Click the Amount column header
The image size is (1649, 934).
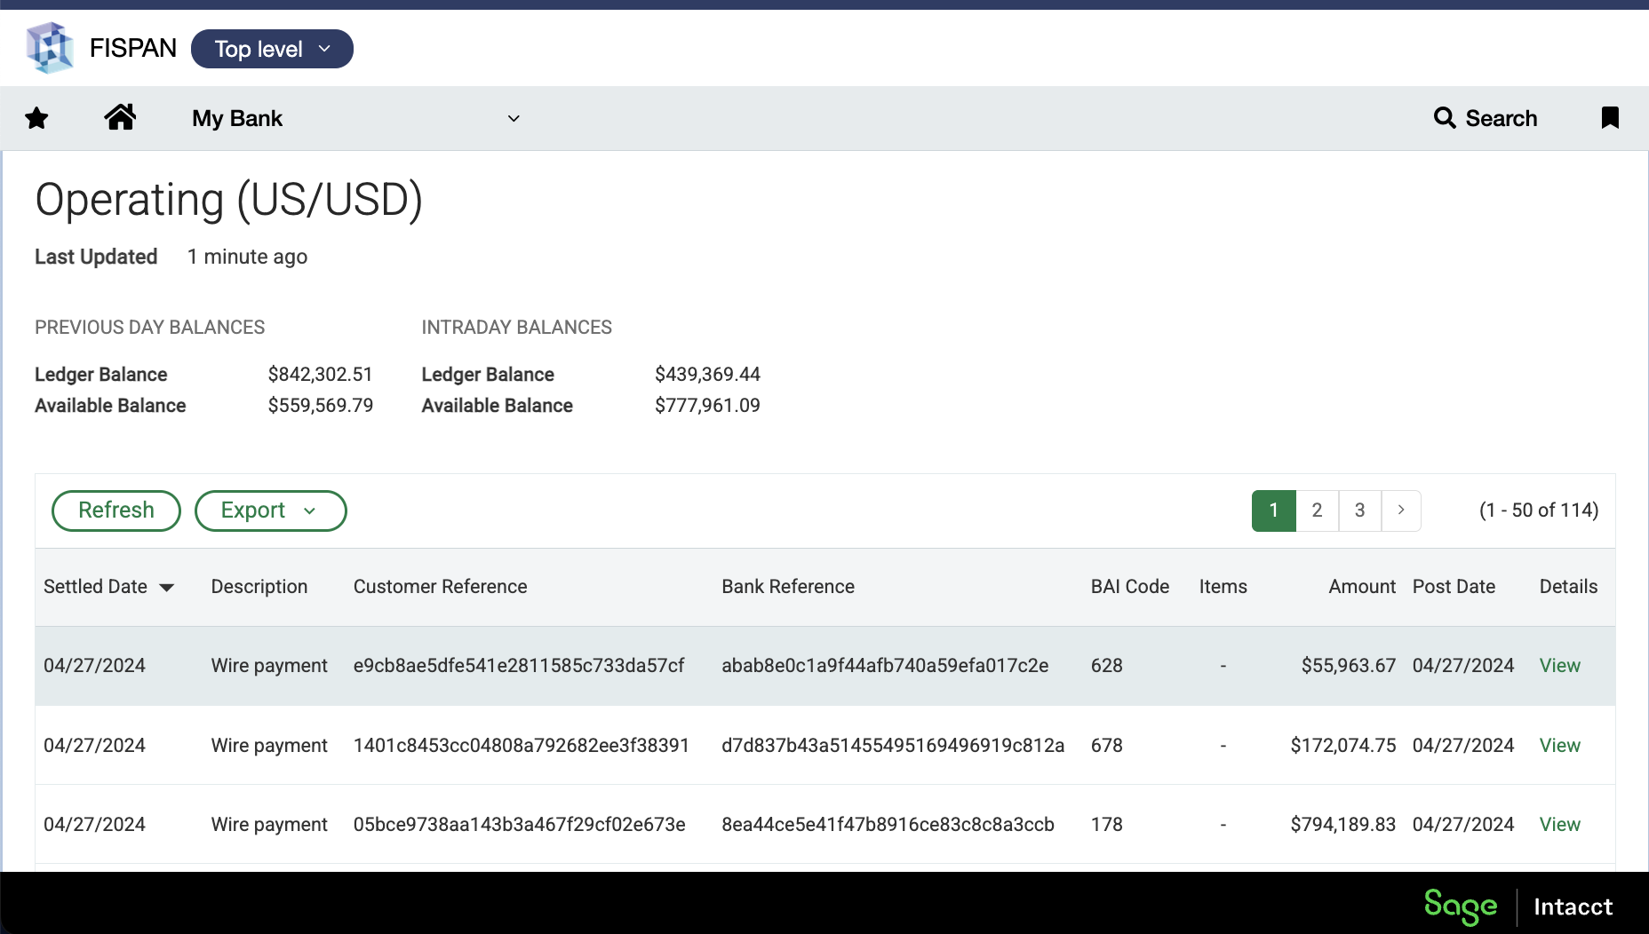point(1361,587)
